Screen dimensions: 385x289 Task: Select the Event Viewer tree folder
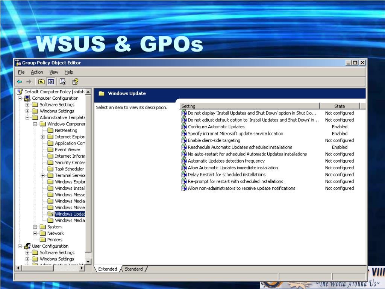(x=68, y=150)
